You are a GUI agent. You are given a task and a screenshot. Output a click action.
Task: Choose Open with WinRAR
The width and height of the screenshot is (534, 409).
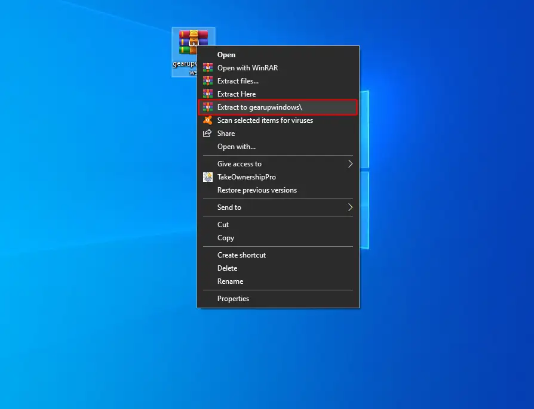point(278,67)
